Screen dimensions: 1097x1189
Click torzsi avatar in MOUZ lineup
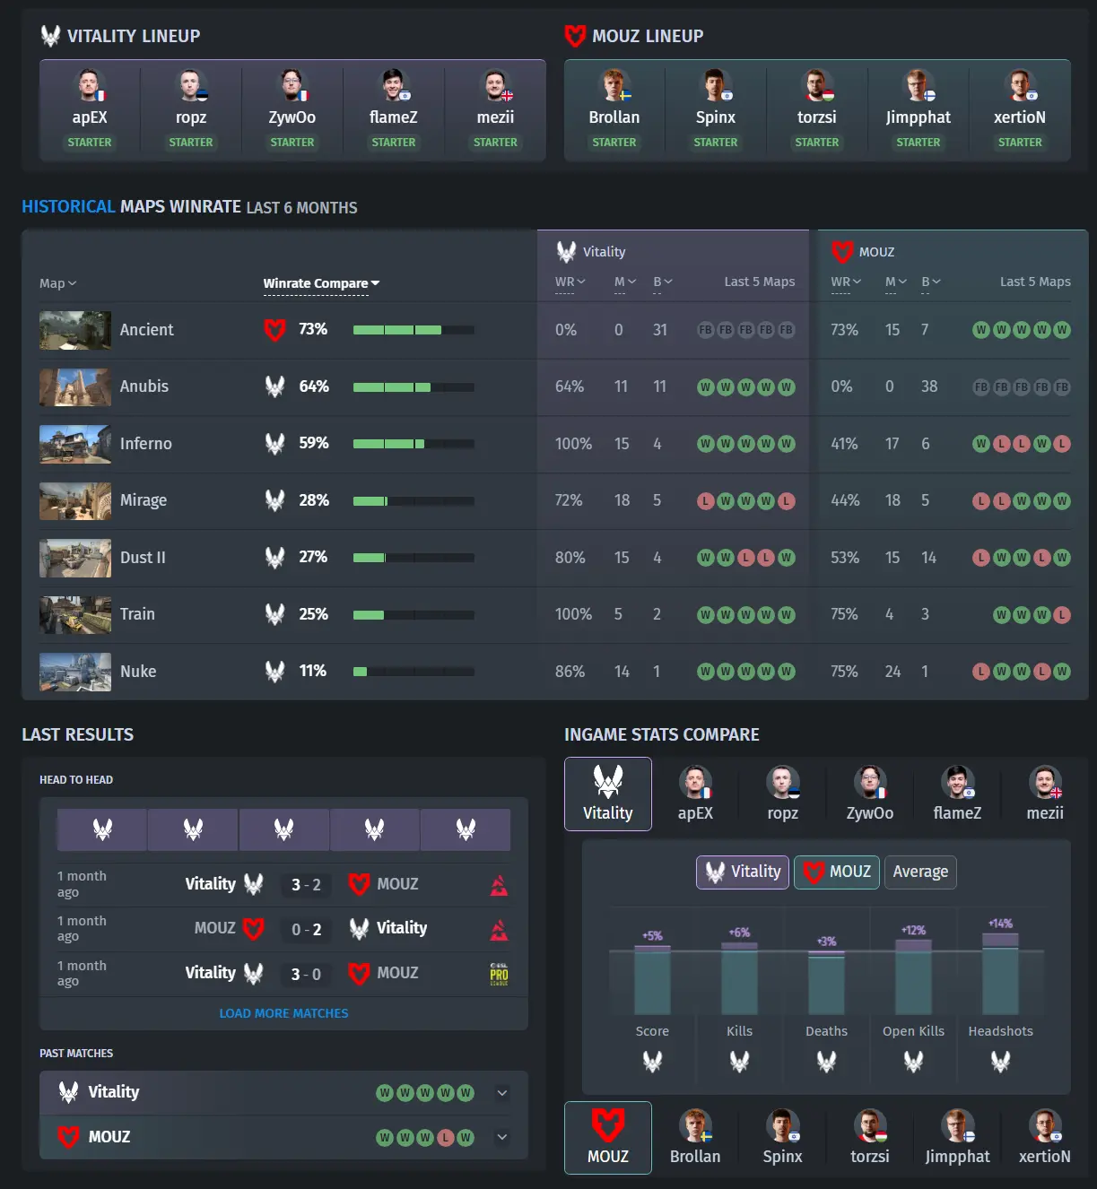[817, 86]
